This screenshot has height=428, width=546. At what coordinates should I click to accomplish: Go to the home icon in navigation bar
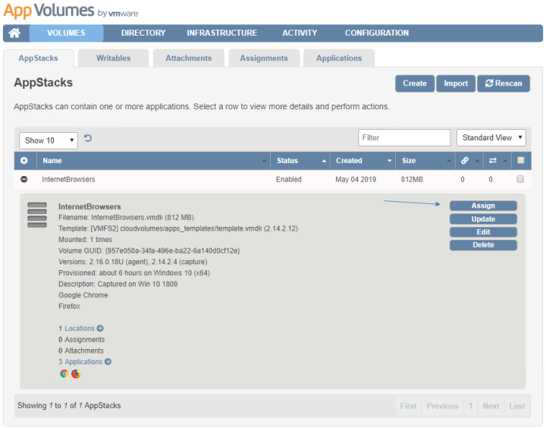click(14, 33)
